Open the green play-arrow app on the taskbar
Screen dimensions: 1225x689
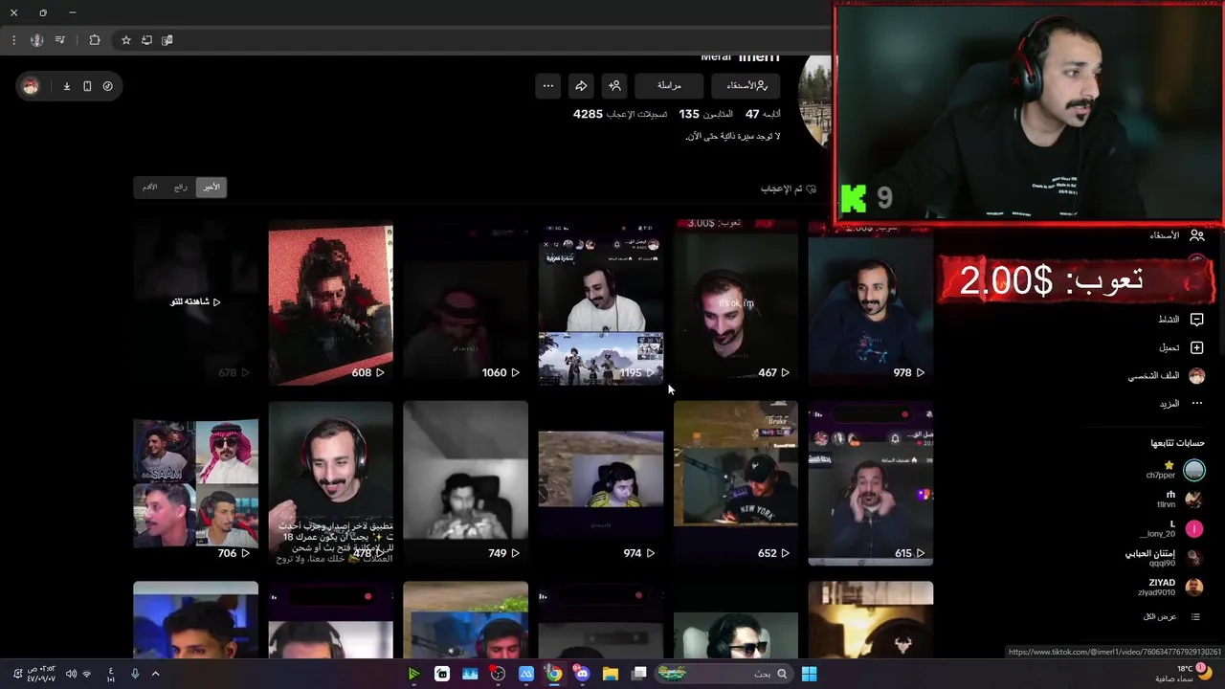click(413, 674)
